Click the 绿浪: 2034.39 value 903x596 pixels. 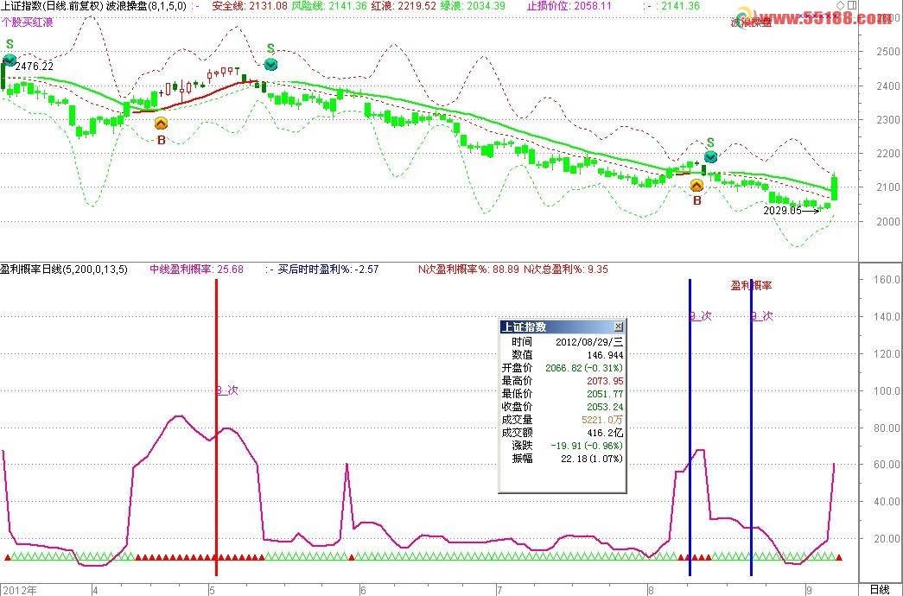(472, 6)
